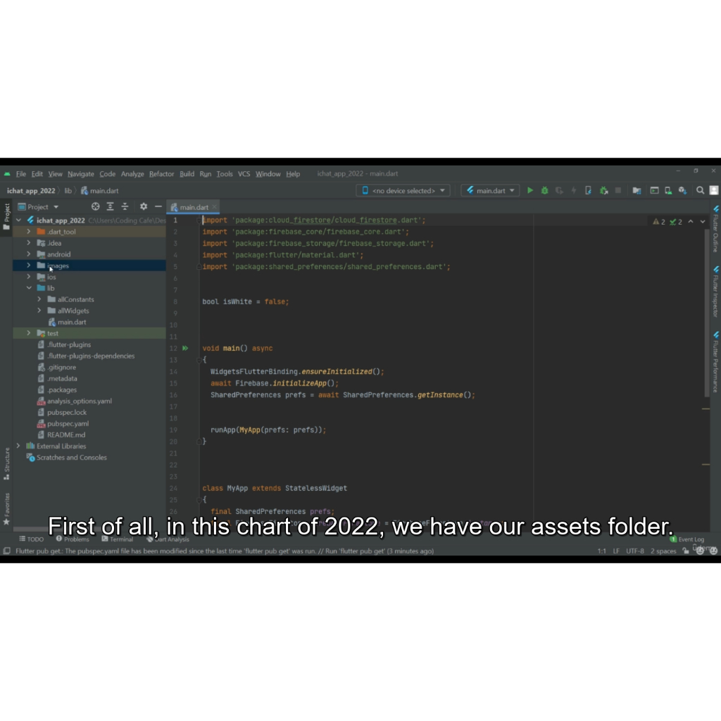
Task: Click the Flutter Hot Reload lightning icon
Action: [x=574, y=190]
